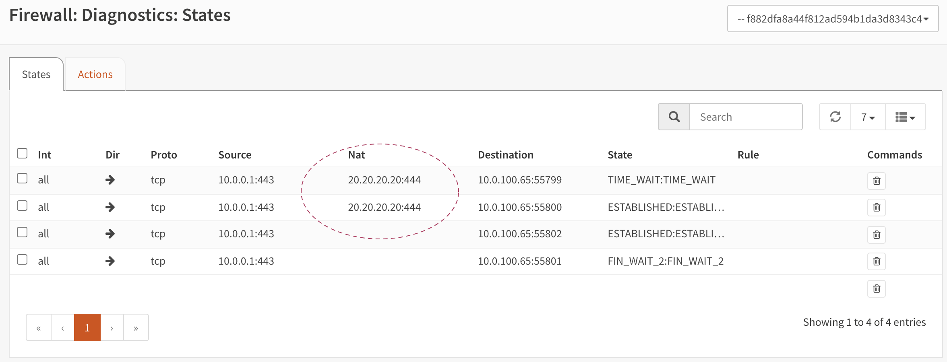Delete the state for destination 10.0.100.65:55802
Screen dimensions: 947x362
(876, 234)
